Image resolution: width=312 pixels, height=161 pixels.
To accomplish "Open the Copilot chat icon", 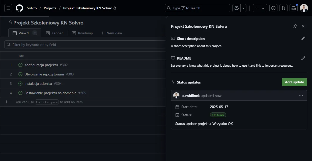I will point(237,8).
